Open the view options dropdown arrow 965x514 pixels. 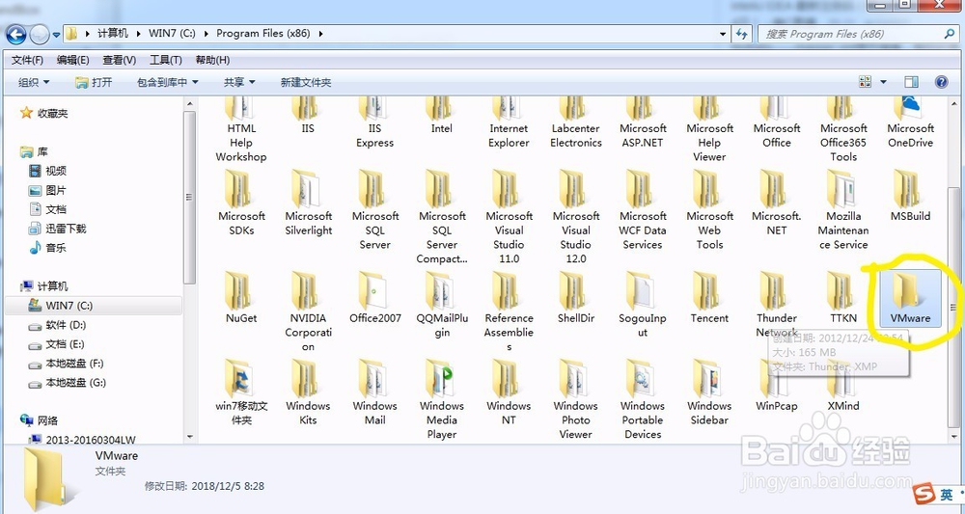tap(883, 82)
